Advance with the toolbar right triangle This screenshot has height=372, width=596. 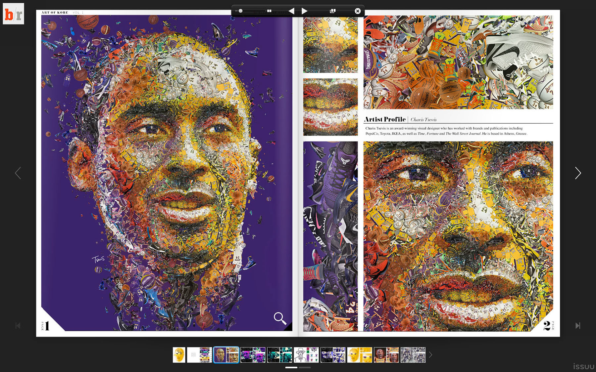(x=305, y=11)
